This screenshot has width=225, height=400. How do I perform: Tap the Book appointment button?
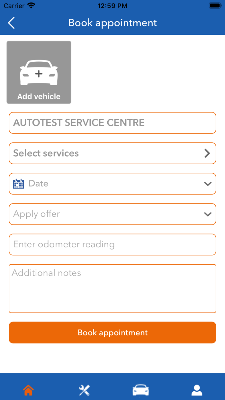(113, 332)
